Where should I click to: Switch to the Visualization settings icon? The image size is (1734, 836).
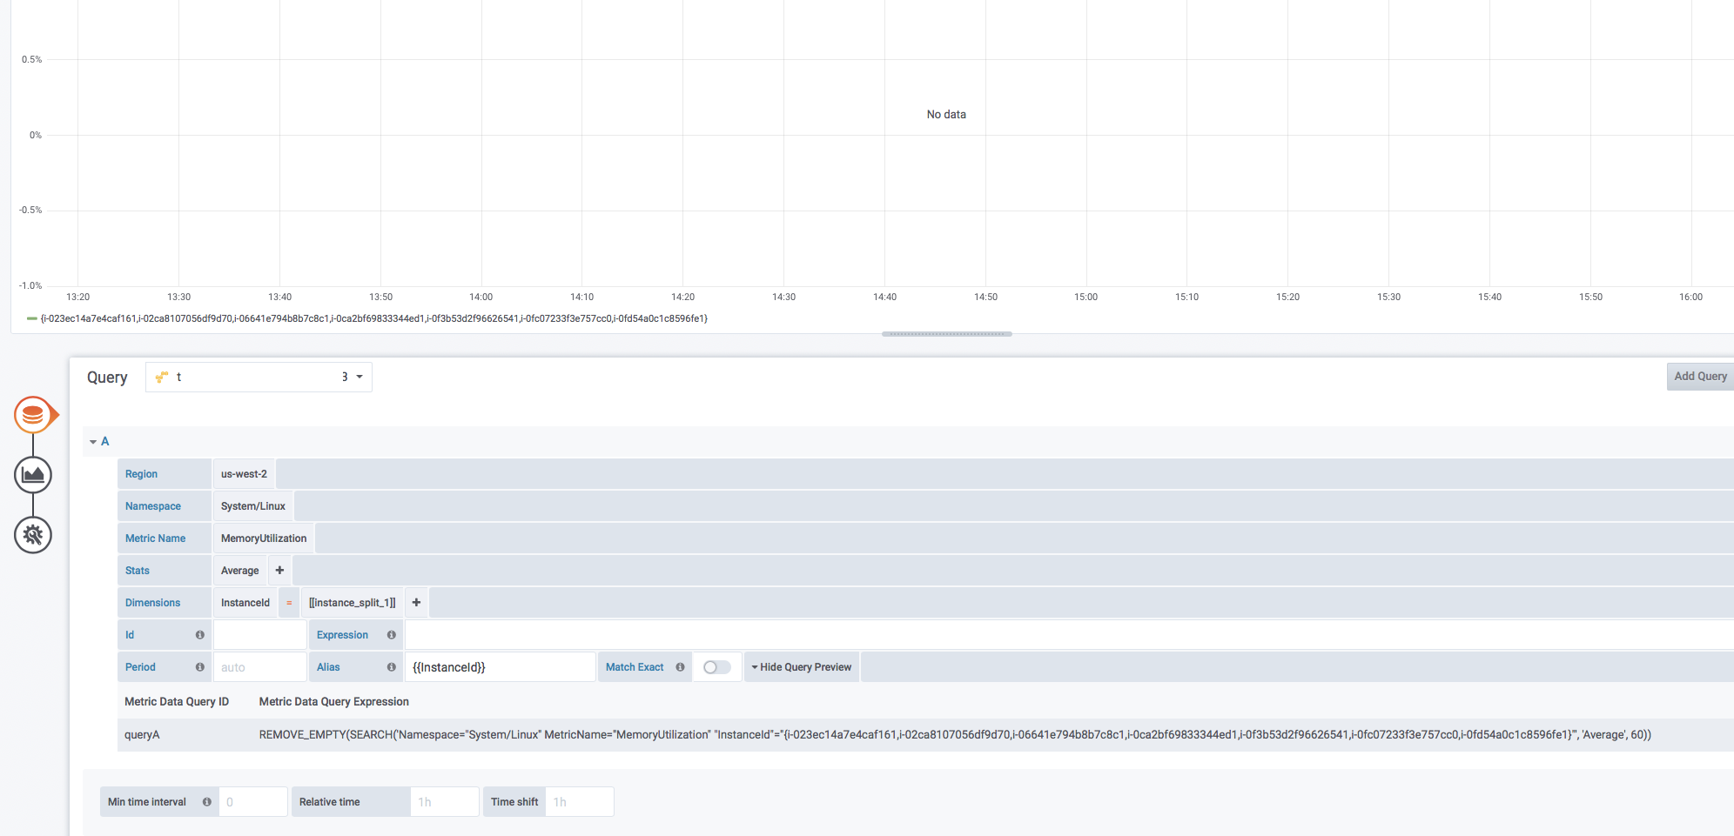pos(33,475)
